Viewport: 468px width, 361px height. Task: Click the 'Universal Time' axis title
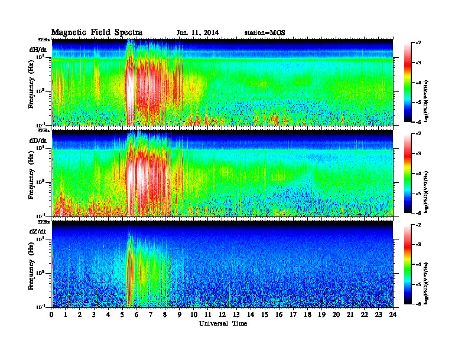coord(223,323)
